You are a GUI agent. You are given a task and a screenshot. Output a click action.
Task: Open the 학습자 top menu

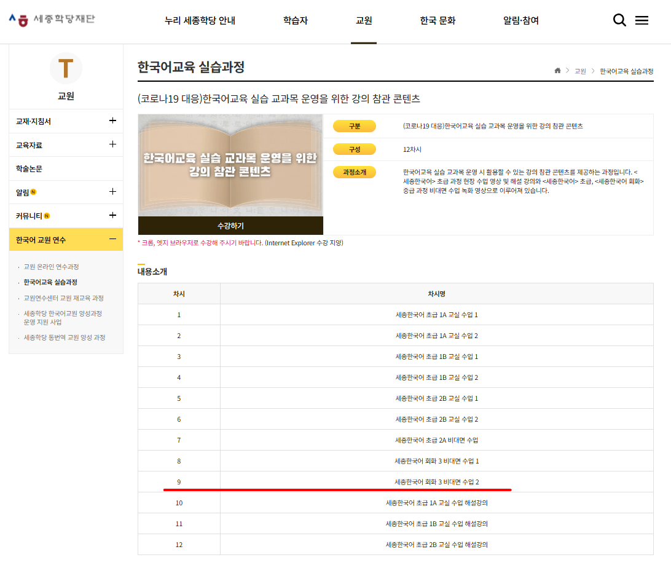pos(296,20)
